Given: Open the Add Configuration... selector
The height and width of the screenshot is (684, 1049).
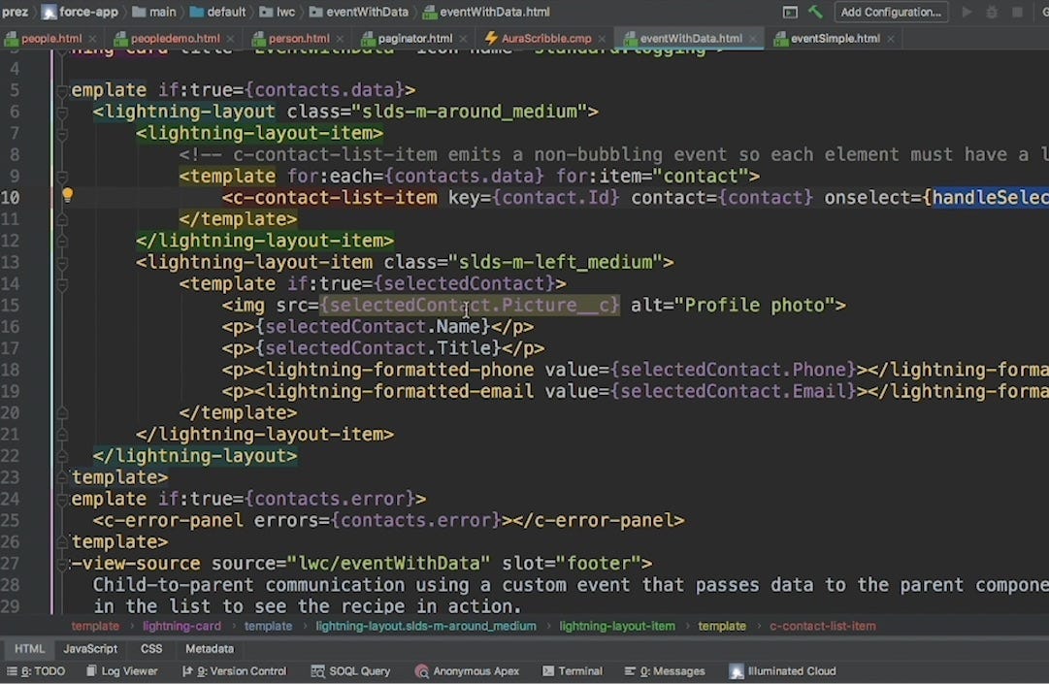Looking at the screenshot, I should 891,12.
